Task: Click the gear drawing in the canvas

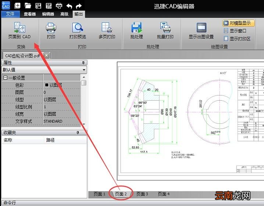Action: click(x=190, y=121)
